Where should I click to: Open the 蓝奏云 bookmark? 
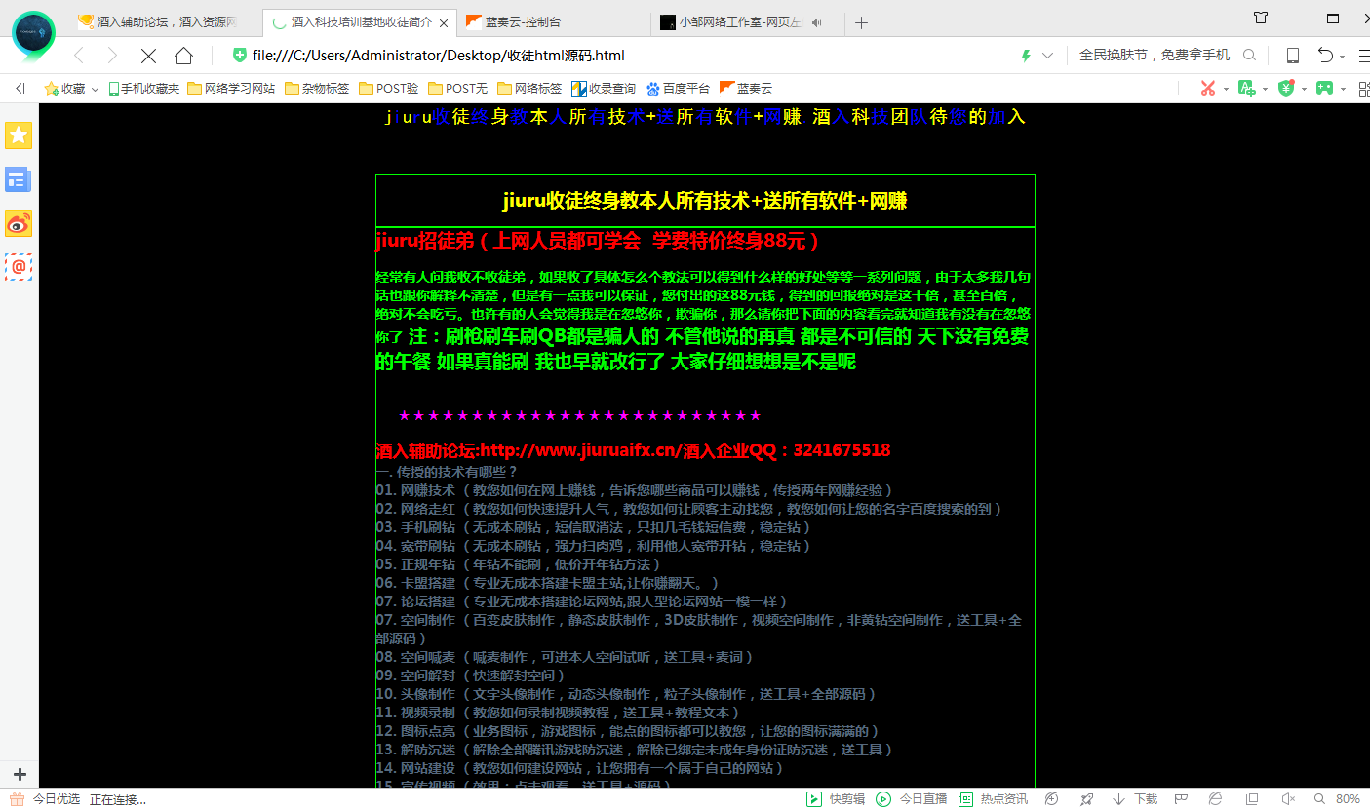pyautogui.click(x=746, y=89)
